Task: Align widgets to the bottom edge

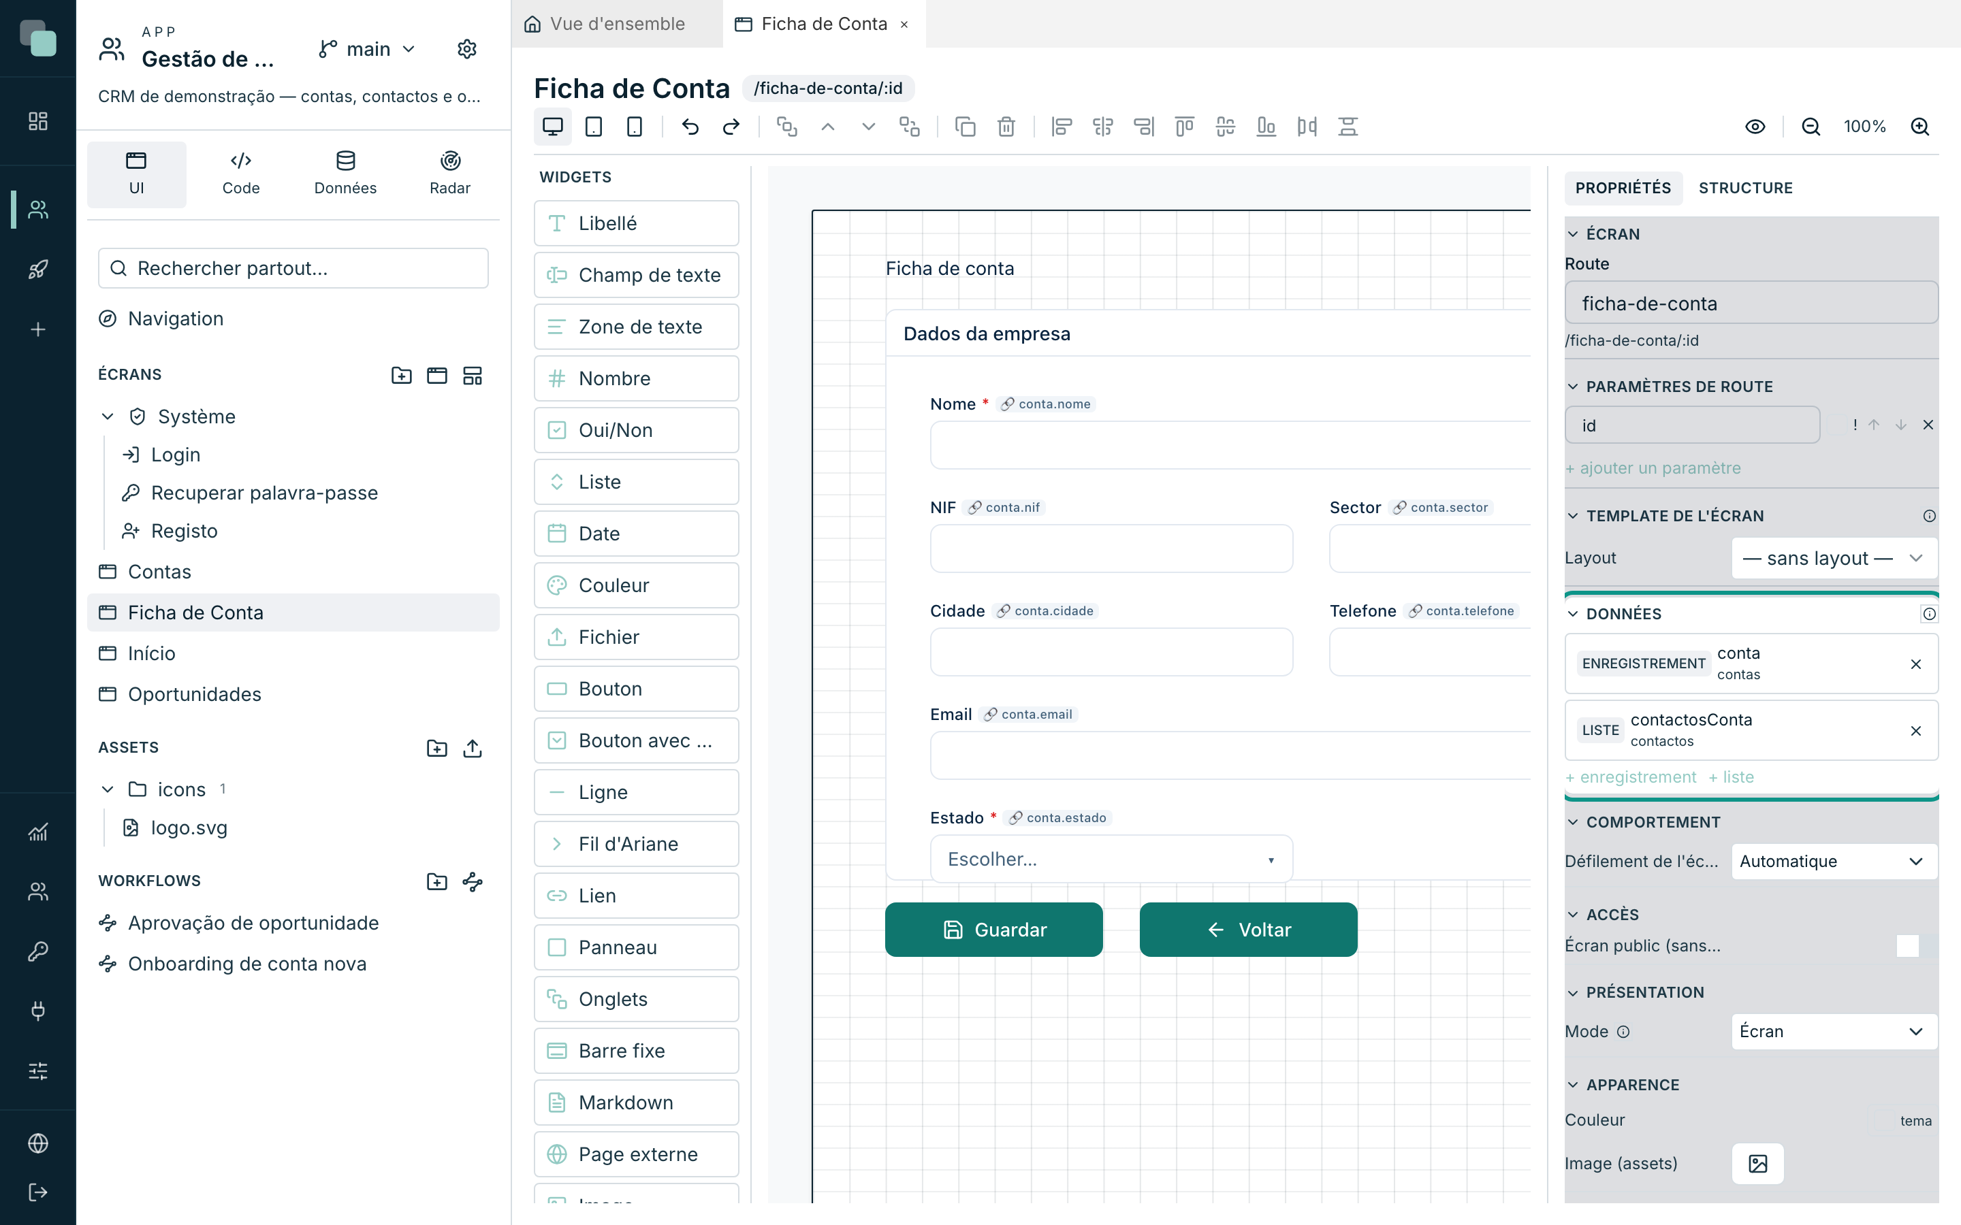Action: tap(1266, 127)
